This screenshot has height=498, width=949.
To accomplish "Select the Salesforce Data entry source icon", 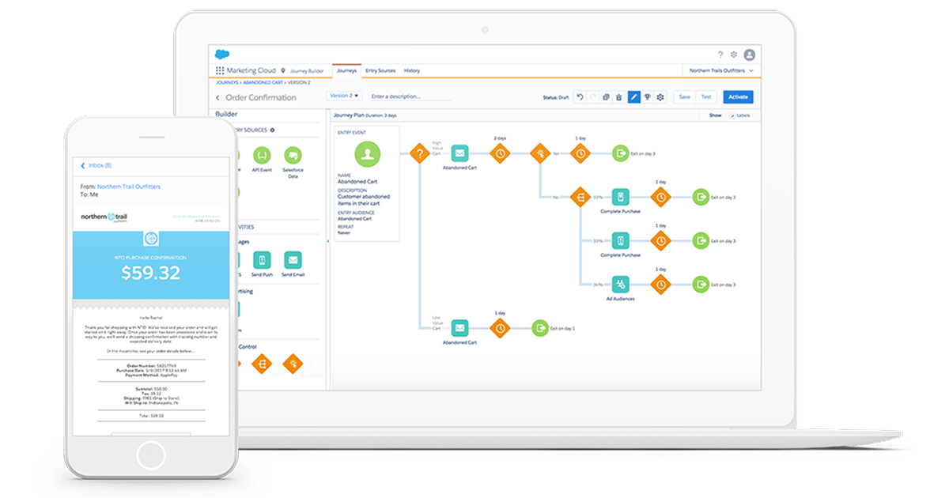I will click(293, 156).
